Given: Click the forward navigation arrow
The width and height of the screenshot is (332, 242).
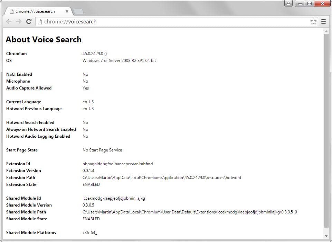Looking at the screenshot, I should [19, 22].
